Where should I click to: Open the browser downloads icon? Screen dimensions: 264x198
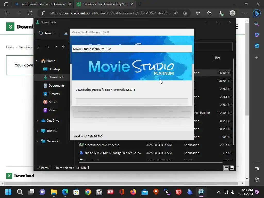tap(221, 13)
